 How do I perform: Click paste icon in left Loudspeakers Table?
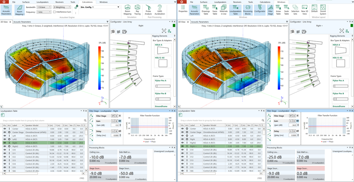click(x=3, y=115)
